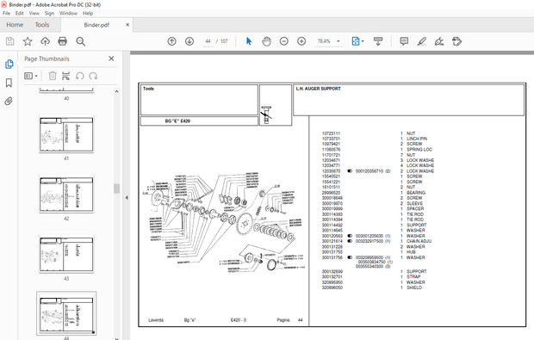Zoom in with the plus circle

coord(301,41)
